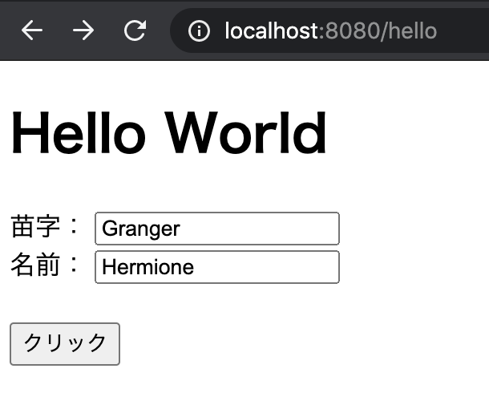The image size is (489, 401).
Task: View site information via the info icon
Action: coord(199,30)
